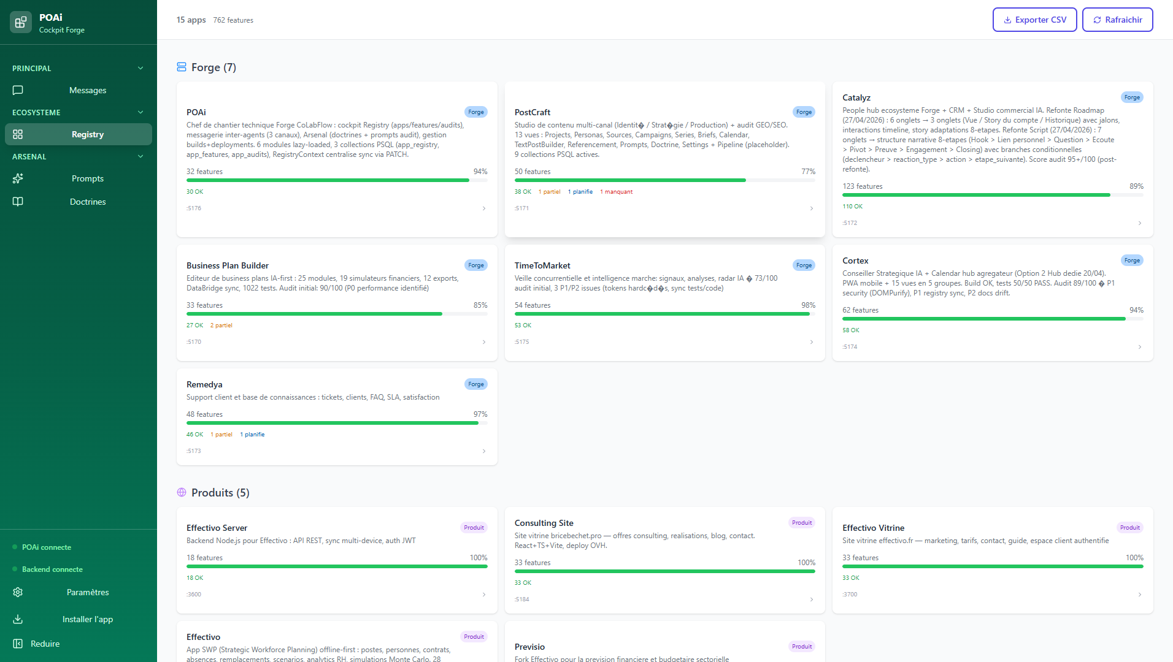The width and height of the screenshot is (1173, 662).
Task: Click the Registry grid icon
Action: (x=18, y=134)
